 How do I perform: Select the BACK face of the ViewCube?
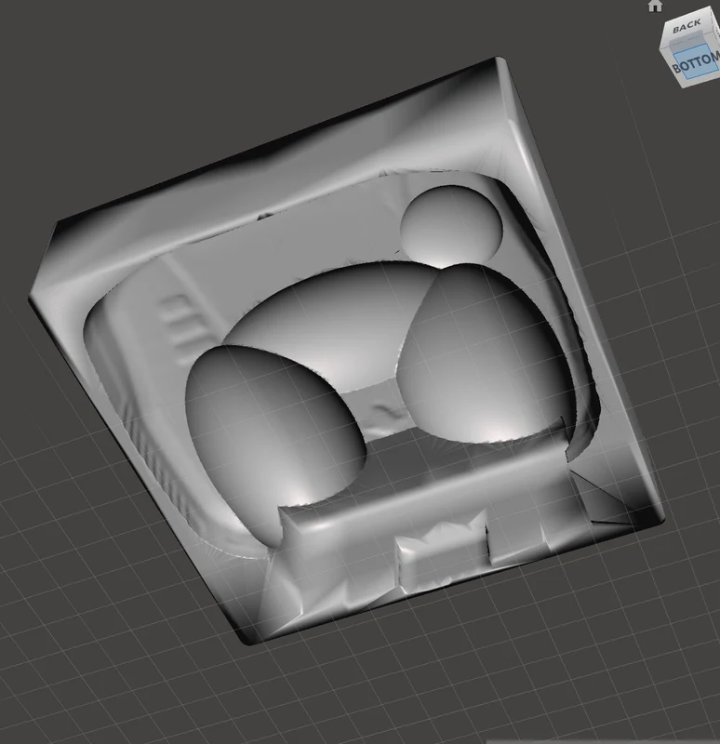coord(687,27)
